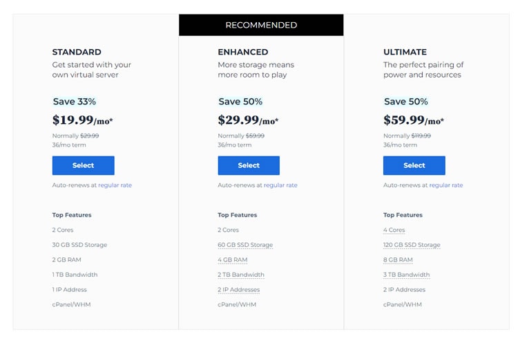518x339 pixels.
Task: Click the 120 GB SSD Storage feature
Action: (412, 245)
